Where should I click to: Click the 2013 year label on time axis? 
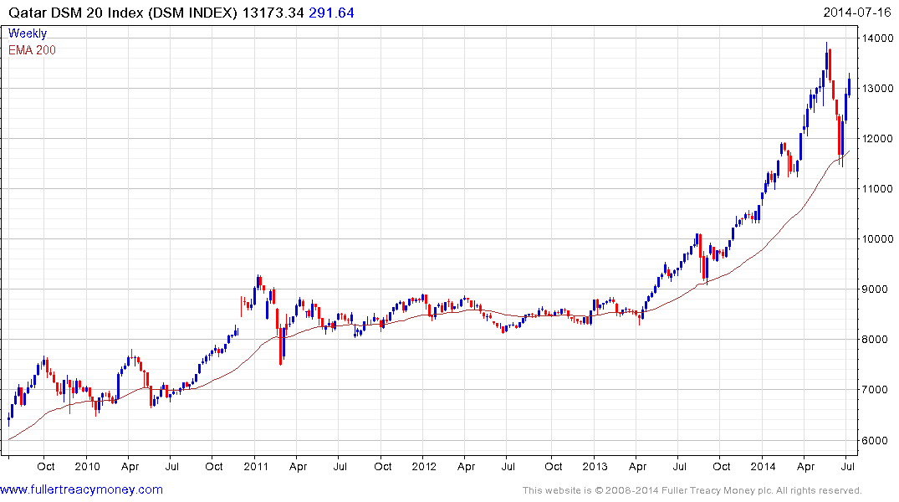tap(595, 466)
